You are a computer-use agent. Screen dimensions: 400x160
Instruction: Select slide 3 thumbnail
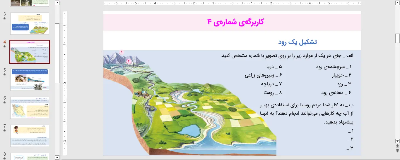click(x=30, y=24)
